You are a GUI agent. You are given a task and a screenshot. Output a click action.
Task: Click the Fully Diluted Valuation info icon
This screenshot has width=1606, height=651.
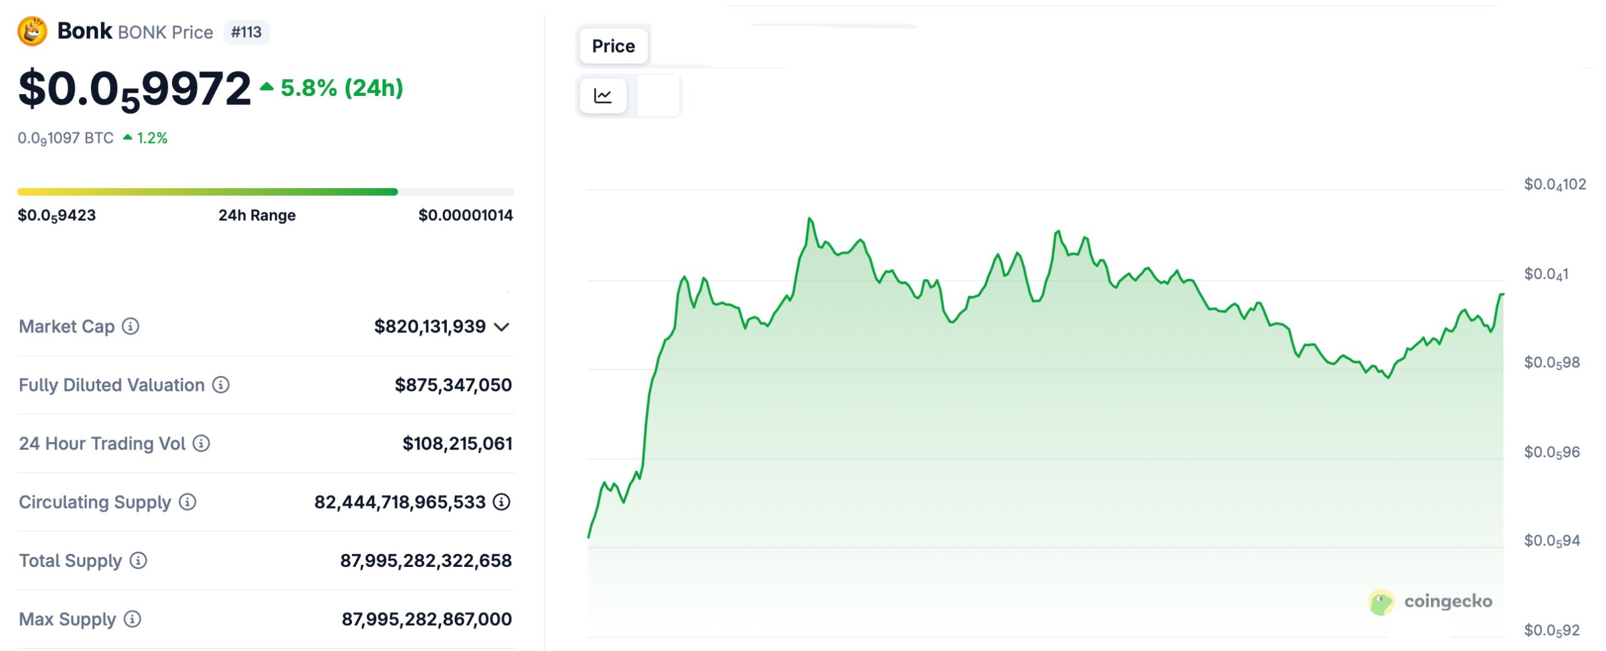pos(220,385)
